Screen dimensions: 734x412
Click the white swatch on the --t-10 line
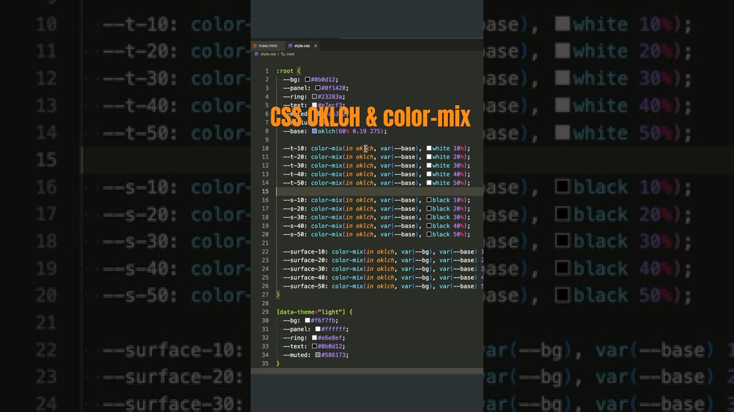coord(429,148)
